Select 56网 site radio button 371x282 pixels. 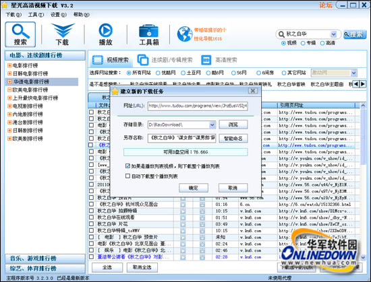click(233, 73)
